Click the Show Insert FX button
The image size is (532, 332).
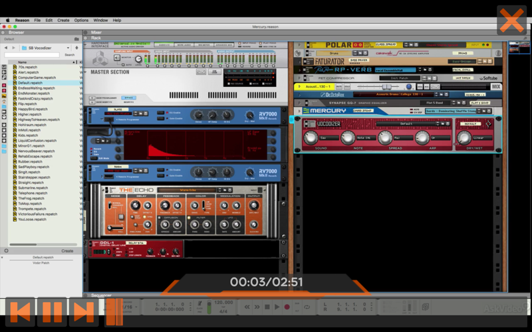92,102
